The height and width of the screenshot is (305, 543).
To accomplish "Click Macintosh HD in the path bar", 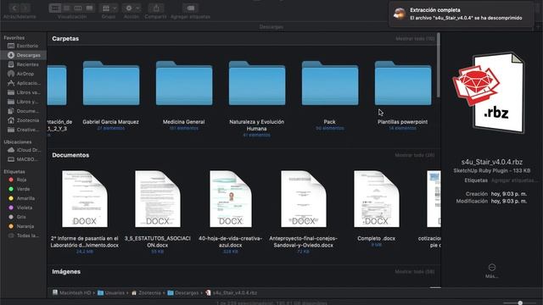I will tap(71, 293).
